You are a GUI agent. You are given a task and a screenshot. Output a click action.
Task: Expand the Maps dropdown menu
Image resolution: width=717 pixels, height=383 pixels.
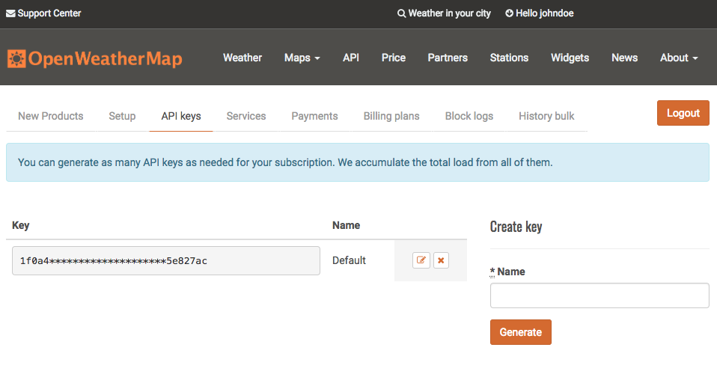(x=302, y=58)
